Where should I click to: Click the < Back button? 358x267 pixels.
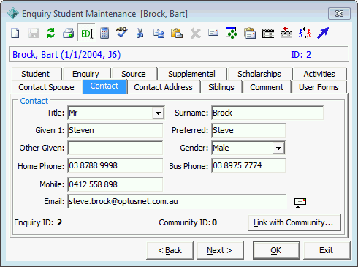(x=170, y=250)
